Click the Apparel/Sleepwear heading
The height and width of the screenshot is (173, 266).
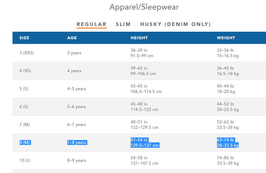(x=144, y=7)
